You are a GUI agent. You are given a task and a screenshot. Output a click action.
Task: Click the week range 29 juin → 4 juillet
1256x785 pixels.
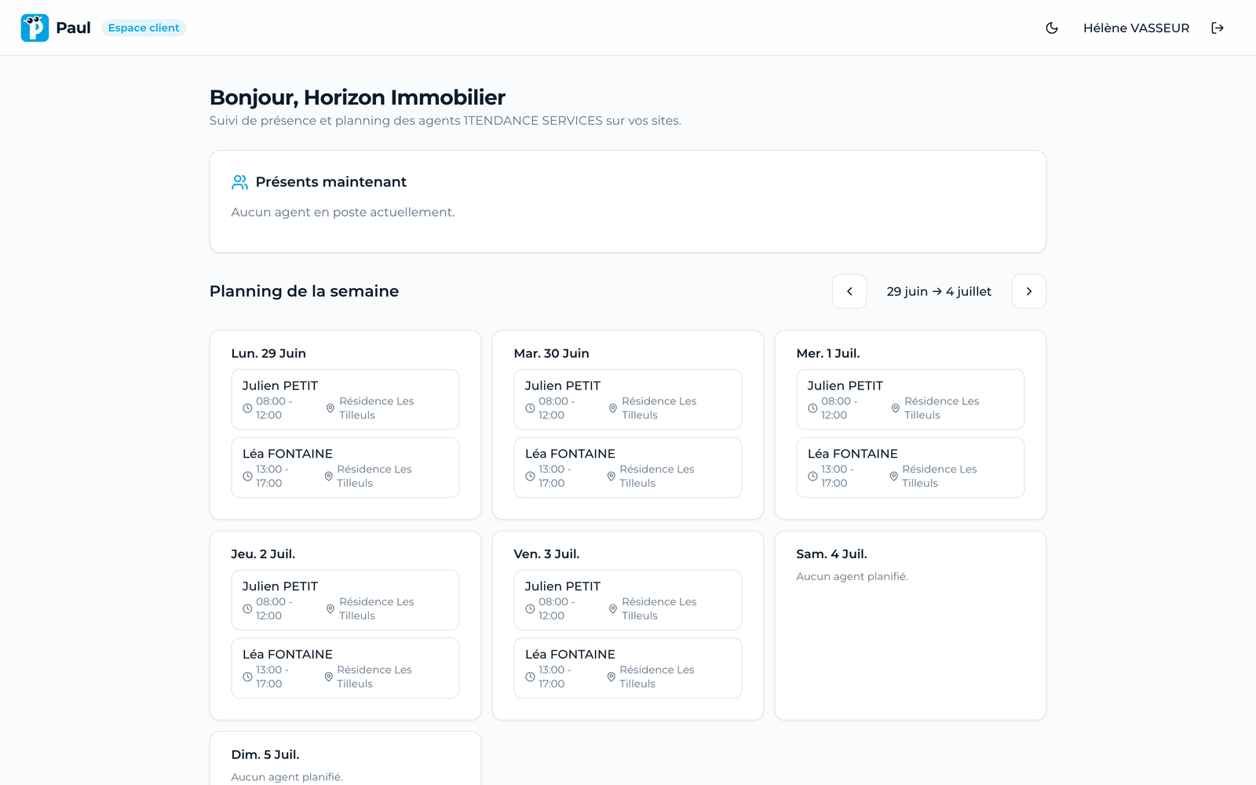[x=939, y=291]
